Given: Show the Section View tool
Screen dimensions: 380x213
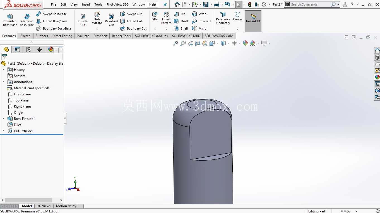Looking at the screenshot, I should [x=198, y=43].
